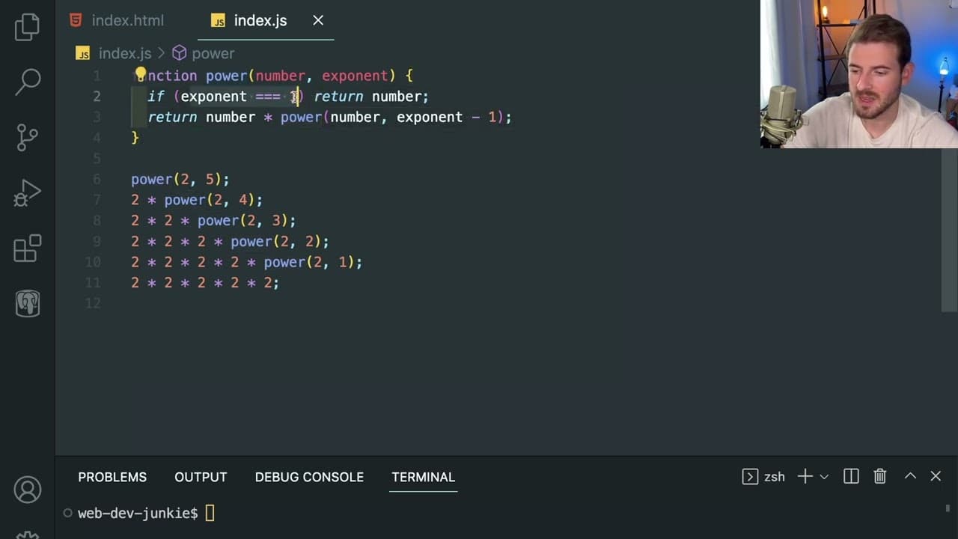Kill terminal with the trash icon
This screenshot has width=958, height=539.
tap(880, 477)
